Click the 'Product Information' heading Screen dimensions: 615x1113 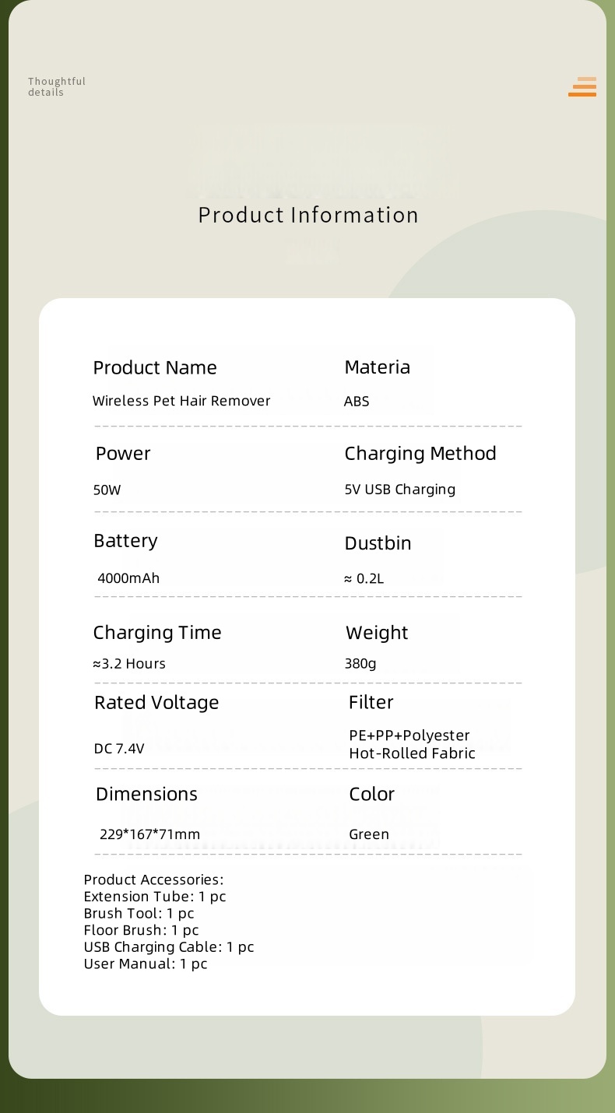[308, 215]
